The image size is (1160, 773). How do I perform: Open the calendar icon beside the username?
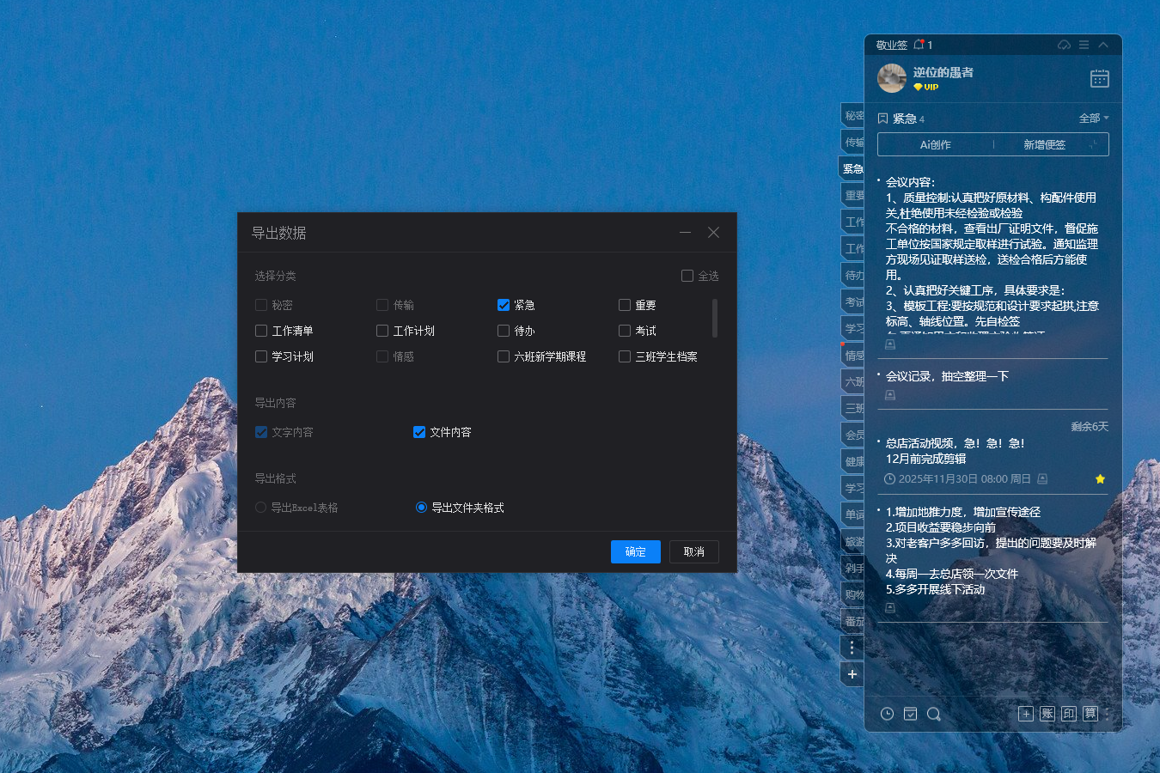1099,78
